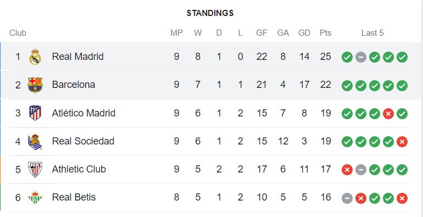
Task: Click the Atlético Madrid club crest
Action: [x=35, y=113]
